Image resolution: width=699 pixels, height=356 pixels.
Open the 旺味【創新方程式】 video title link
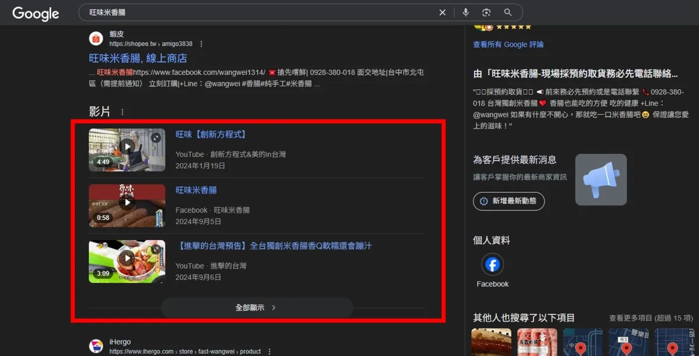(x=211, y=135)
